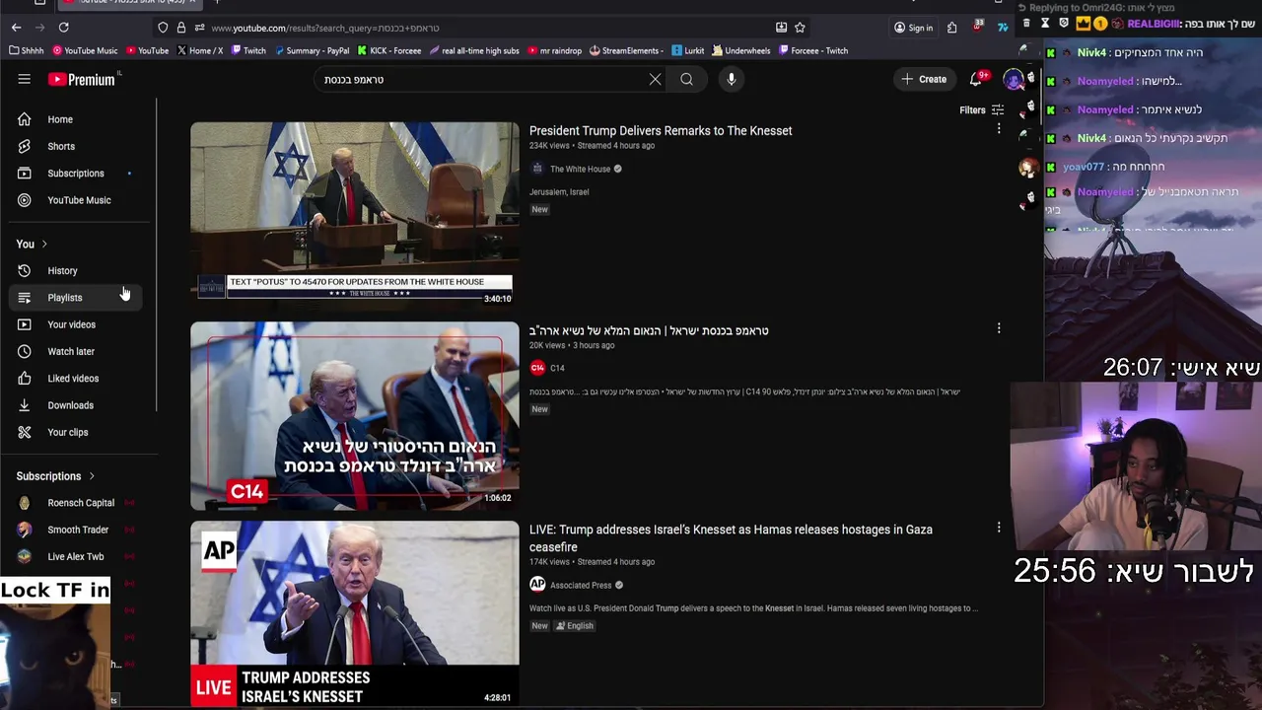Open LIVE: Trump addresses Israel's Knesset title
Screen dimensions: 1262x710
click(731, 538)
